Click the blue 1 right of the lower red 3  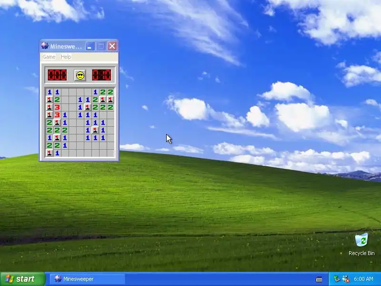pos(65,115)
